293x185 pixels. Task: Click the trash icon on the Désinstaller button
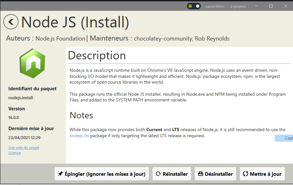201,174
